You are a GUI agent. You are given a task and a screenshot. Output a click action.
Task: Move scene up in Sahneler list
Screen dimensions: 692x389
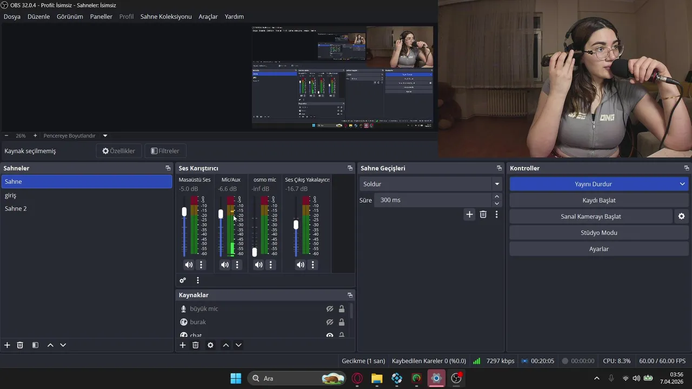pyautogui.click(x=50, y=345)
